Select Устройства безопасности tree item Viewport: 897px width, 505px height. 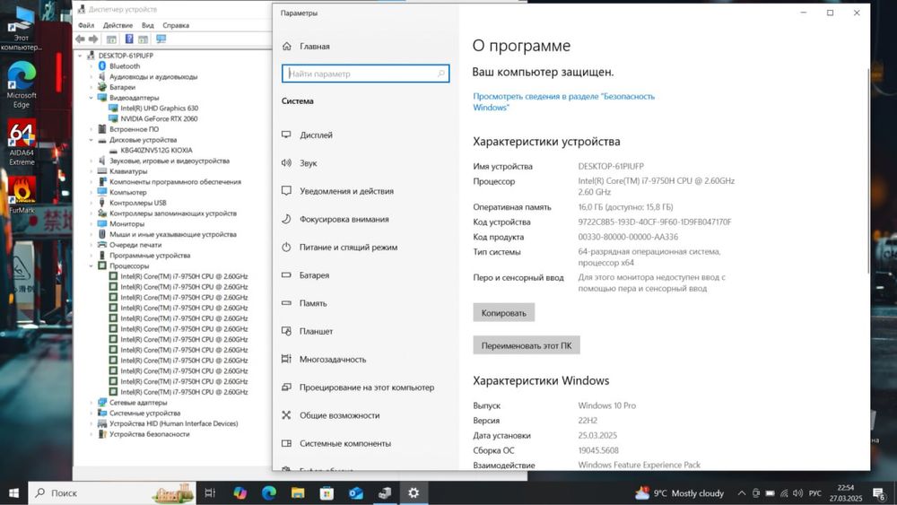(x=149, y=434)
